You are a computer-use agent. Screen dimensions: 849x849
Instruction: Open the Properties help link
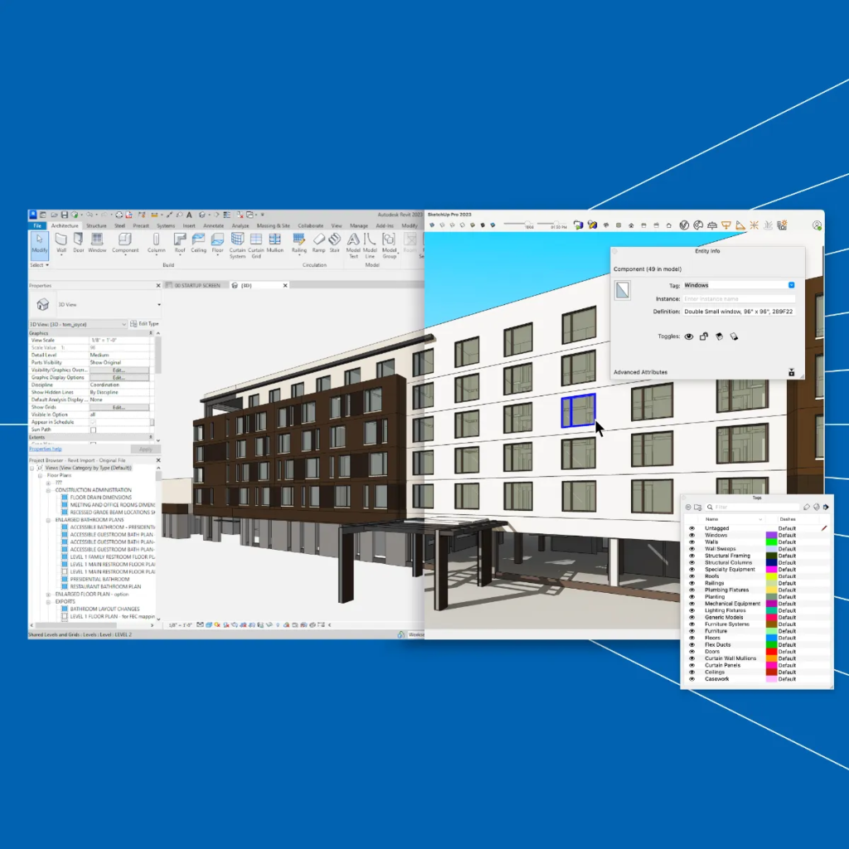[x=46, y=449]
